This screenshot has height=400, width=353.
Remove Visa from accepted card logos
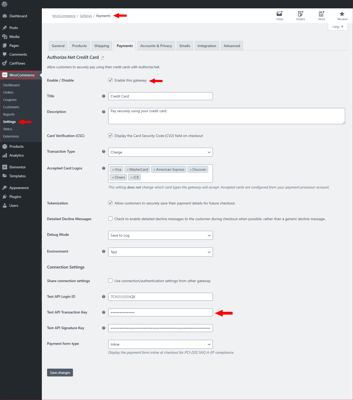[x=113, y=170]
